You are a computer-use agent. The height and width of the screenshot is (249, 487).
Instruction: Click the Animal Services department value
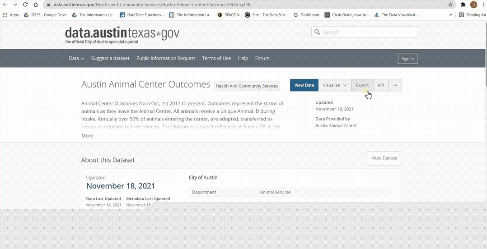coord(276,192)
